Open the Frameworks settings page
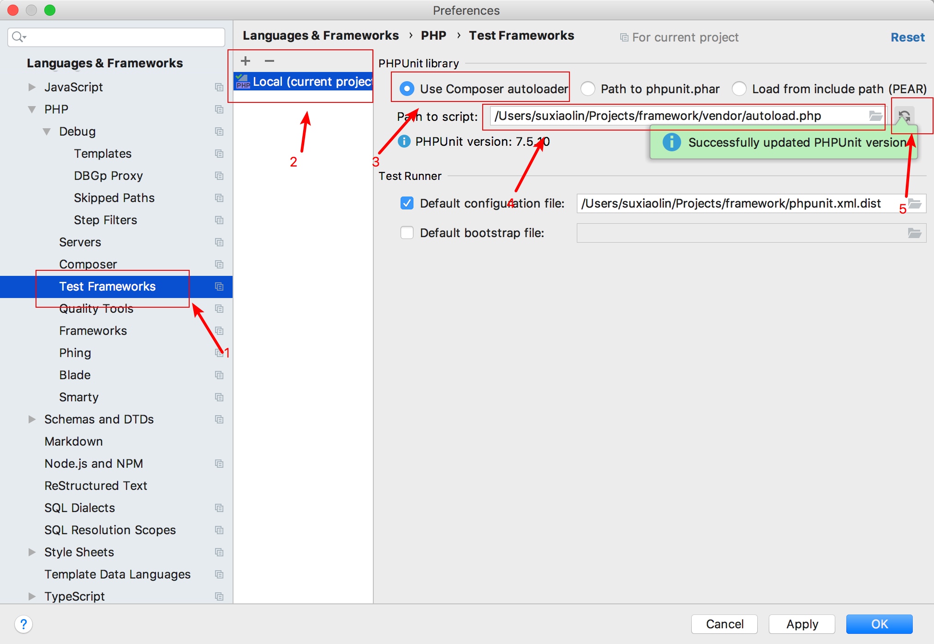This screenshot has height=644, width=934. pyautogui.click(x=93, y=331)
